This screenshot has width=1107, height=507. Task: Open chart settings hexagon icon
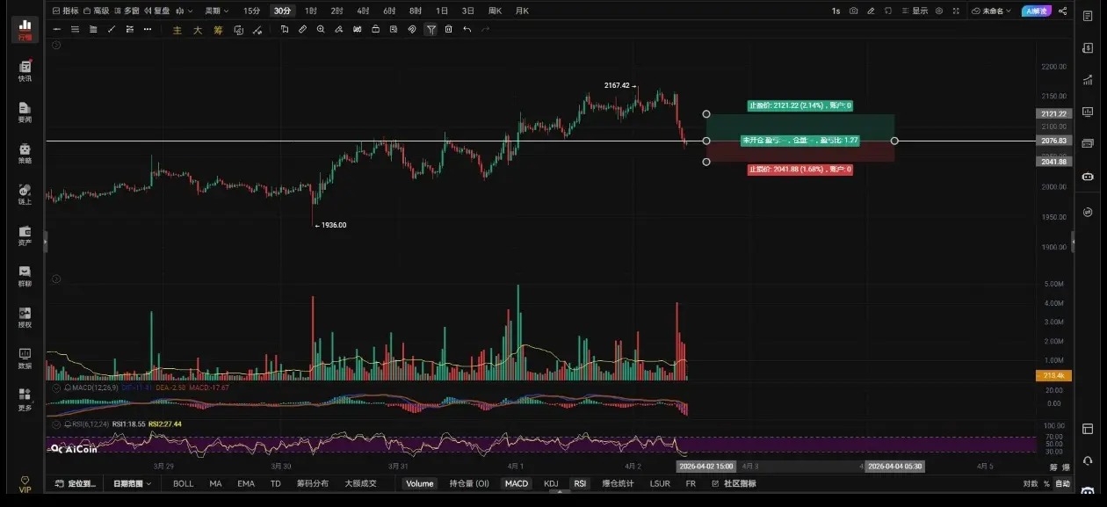point(939,11)
